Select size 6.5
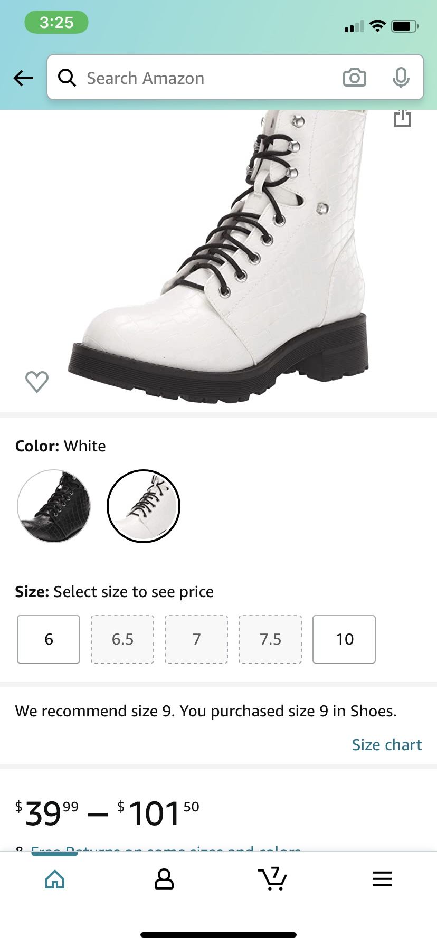This screenshot has width=437, height=946. [x=122, y=639]
